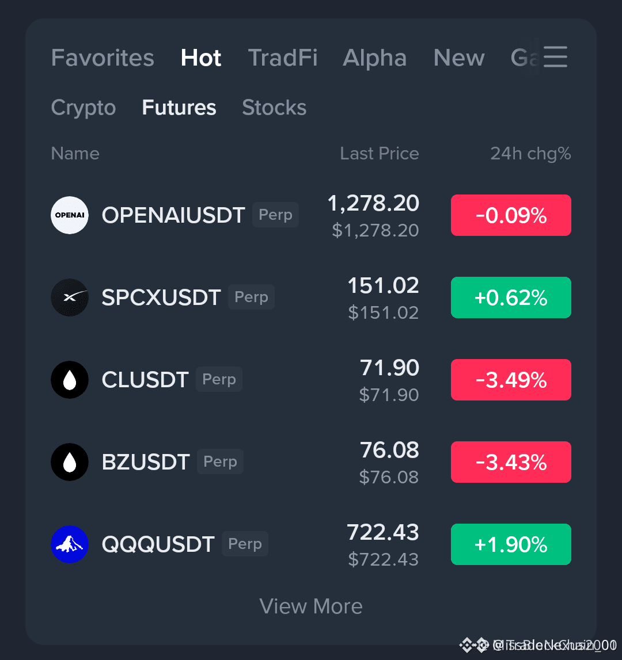
Task: Go to the New tab
Action: click(x=459, y=58)
